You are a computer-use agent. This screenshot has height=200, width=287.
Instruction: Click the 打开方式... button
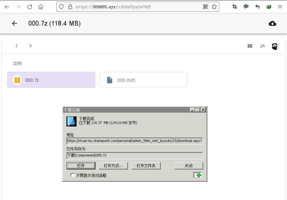[x=113, y=166]
